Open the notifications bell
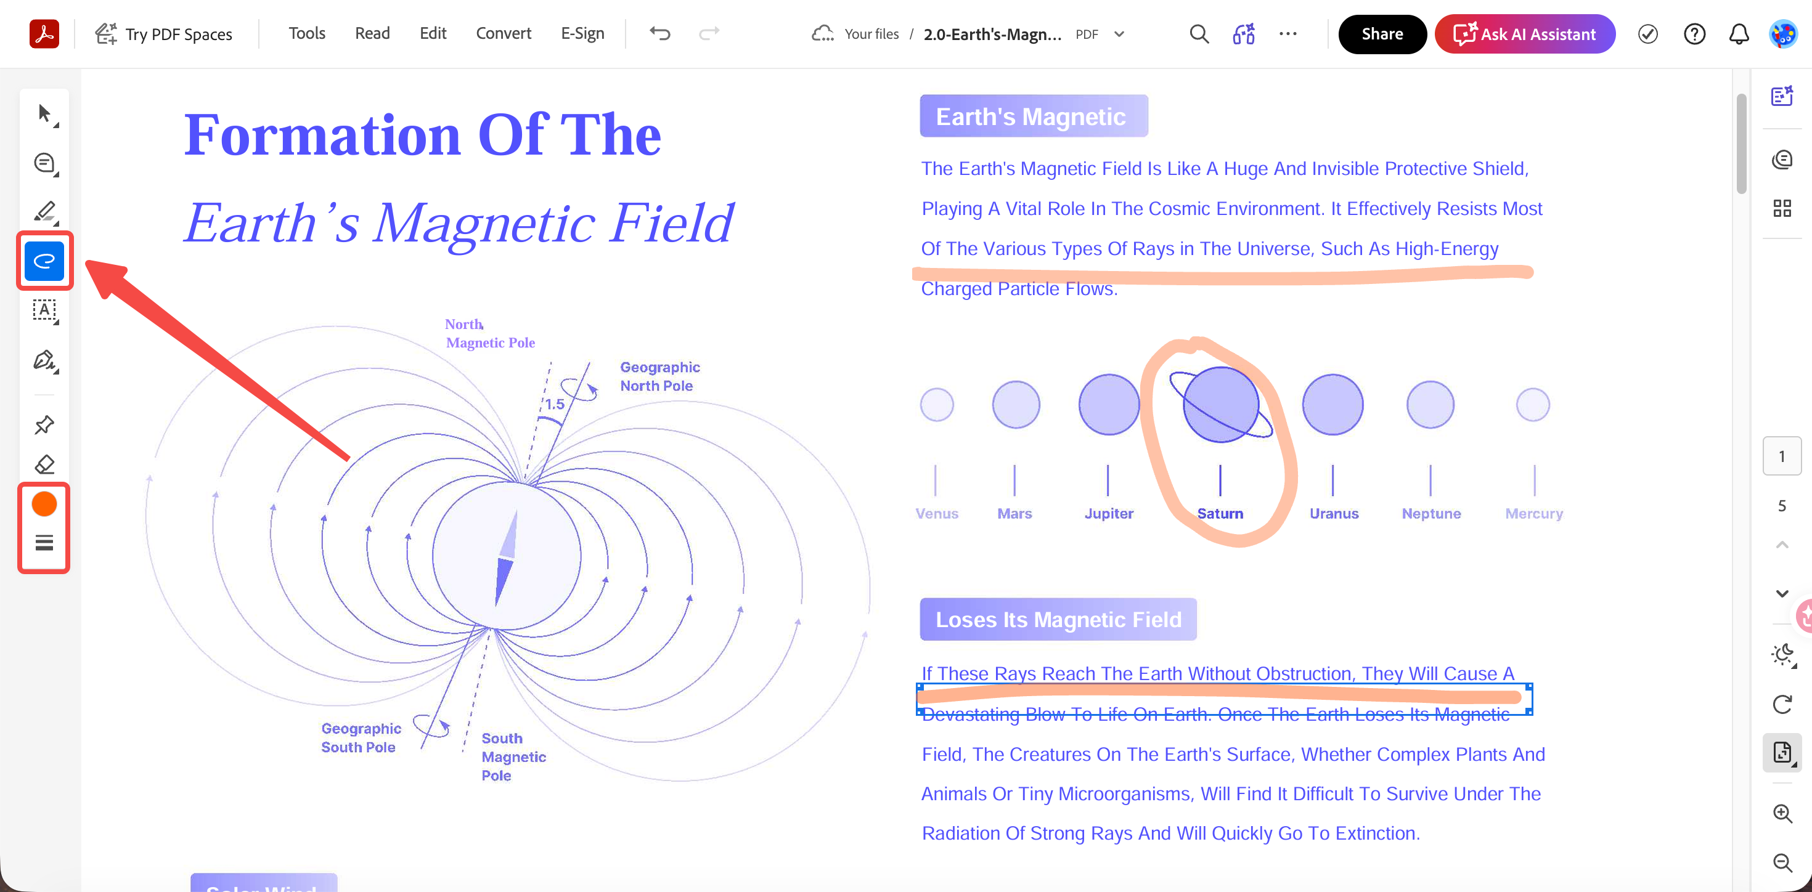Viewport: 1812px width, 892px height. (1739, 34)
